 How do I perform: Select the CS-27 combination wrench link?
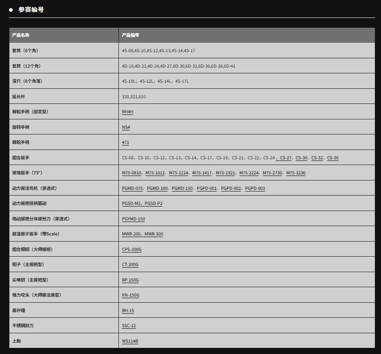click(286, 158)
